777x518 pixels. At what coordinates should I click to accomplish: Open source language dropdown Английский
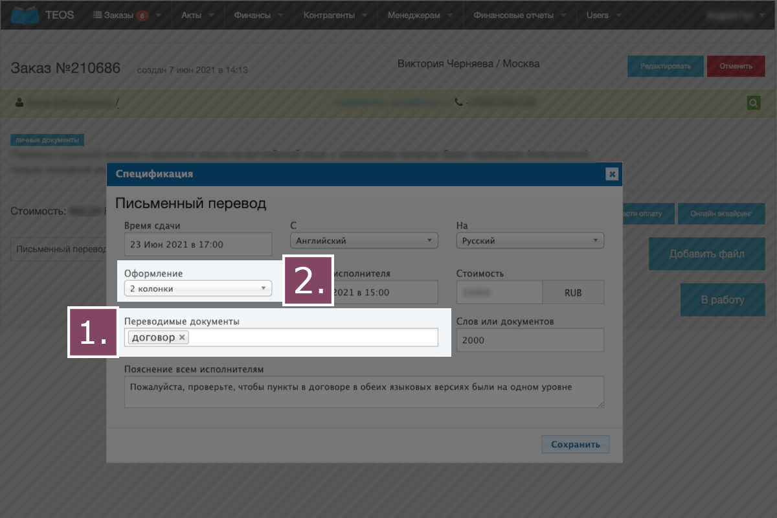tap(364, 241)
